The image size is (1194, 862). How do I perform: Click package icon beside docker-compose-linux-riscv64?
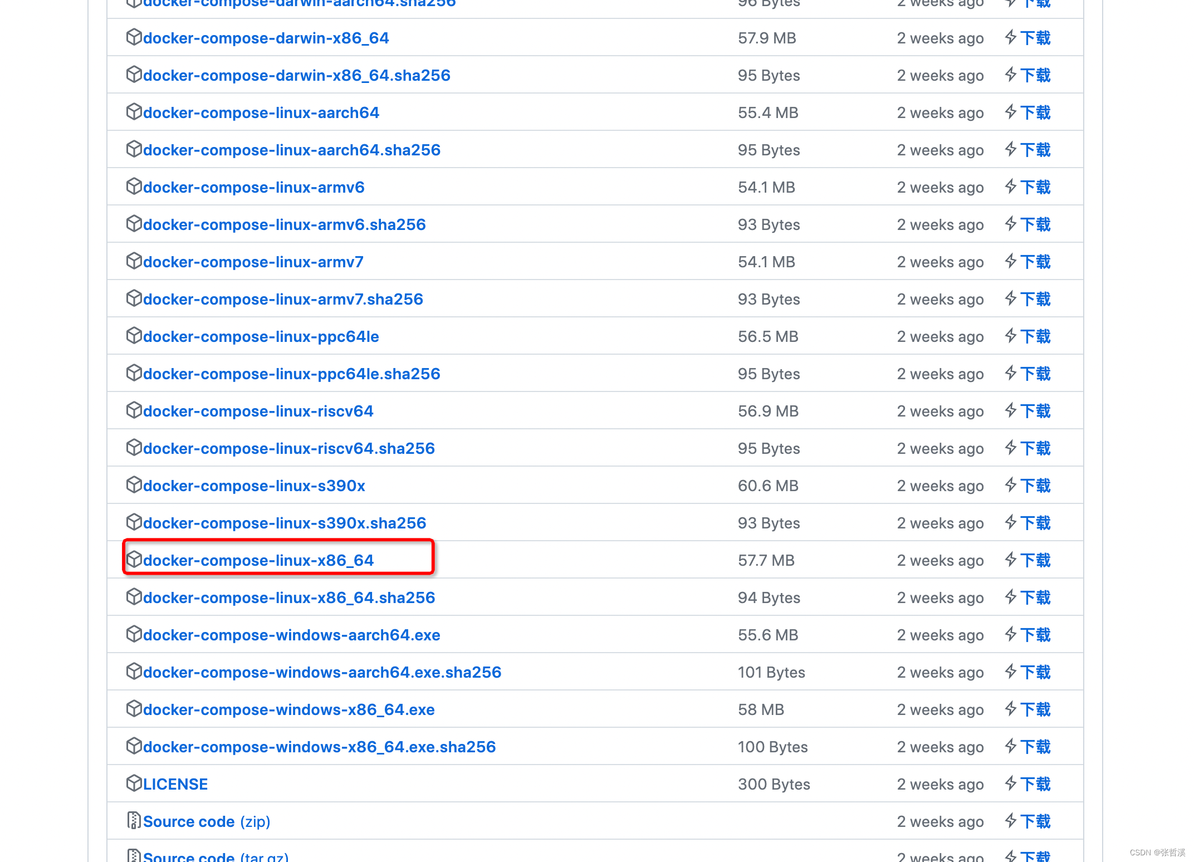pyautogui.click(x=134, y=410)
